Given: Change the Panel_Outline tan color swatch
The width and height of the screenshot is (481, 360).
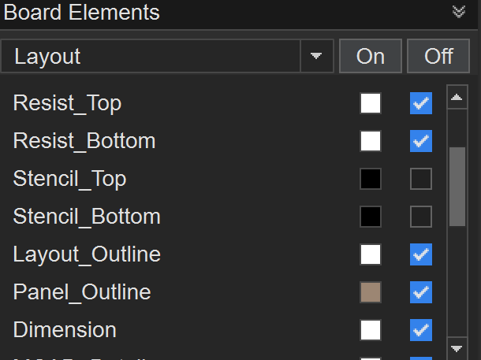Looking at the screenshot, I should click(371, 292).
